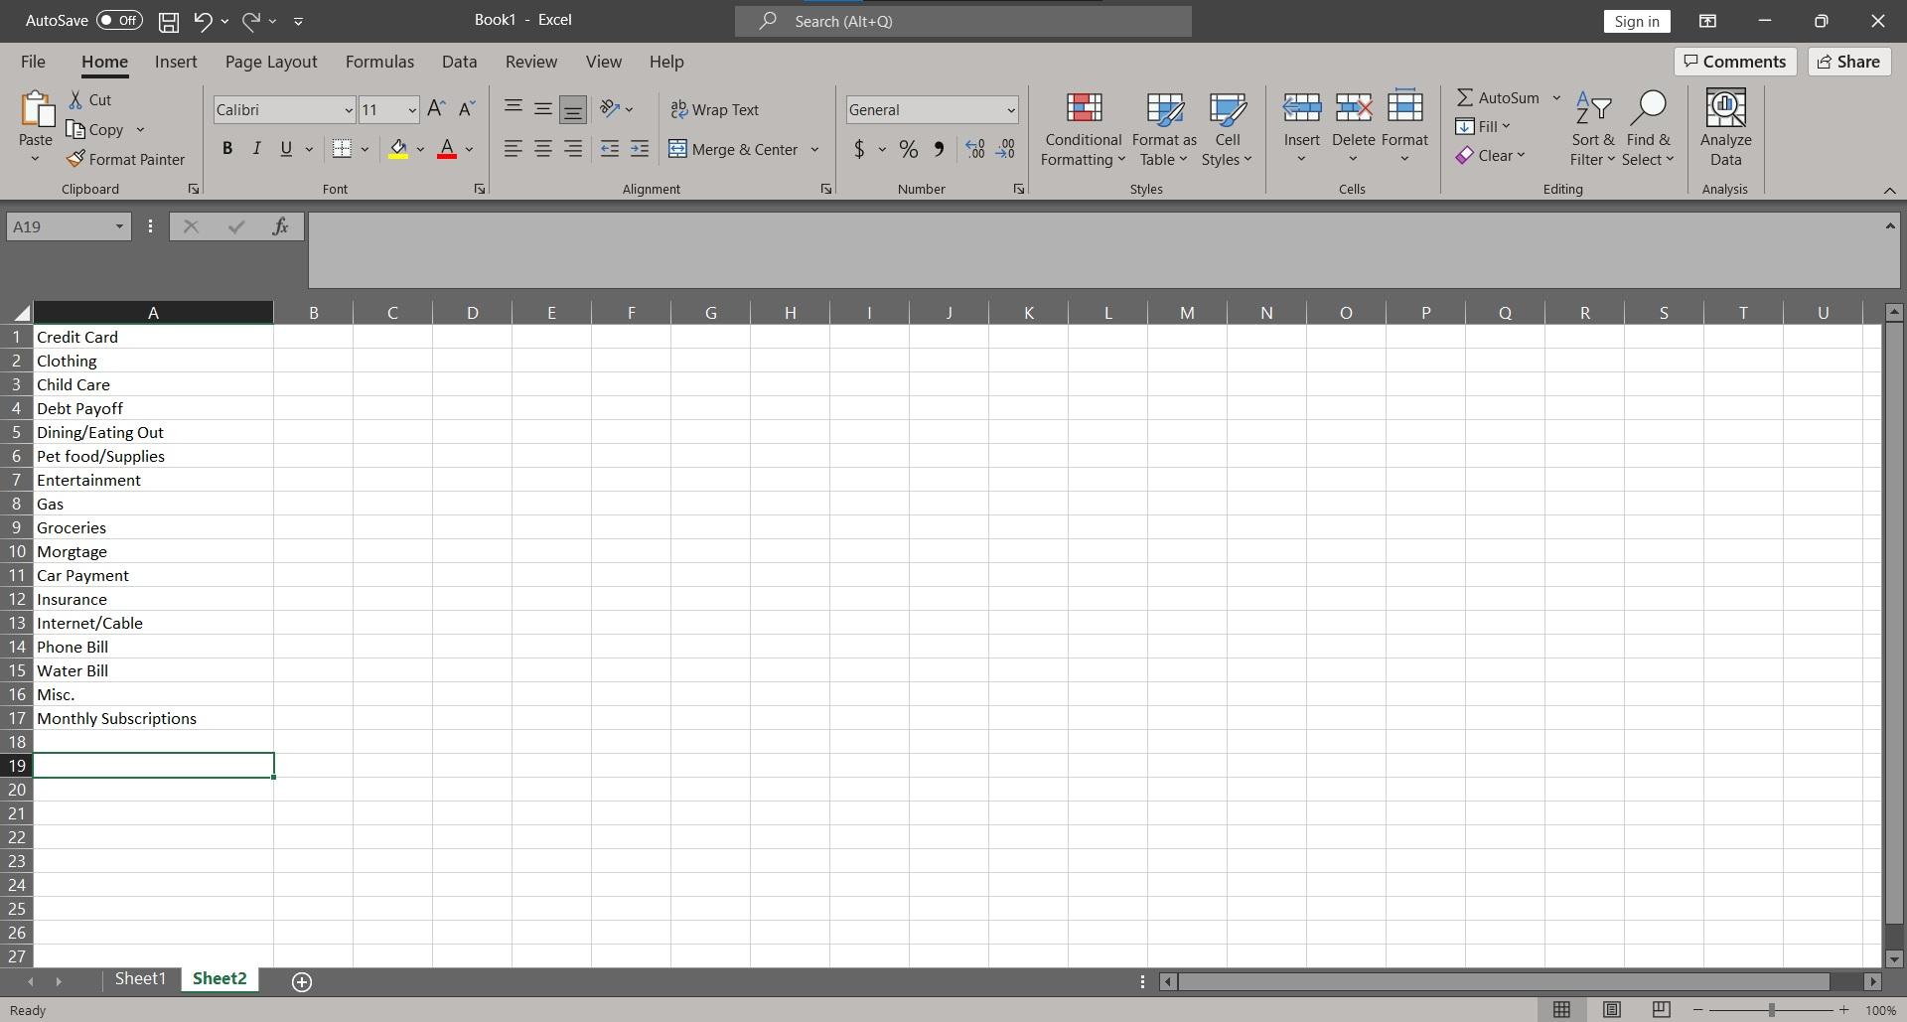Apply Accounting Number Format dollar icon
The image size is (1907, 1022).
(x=859, y=149)
